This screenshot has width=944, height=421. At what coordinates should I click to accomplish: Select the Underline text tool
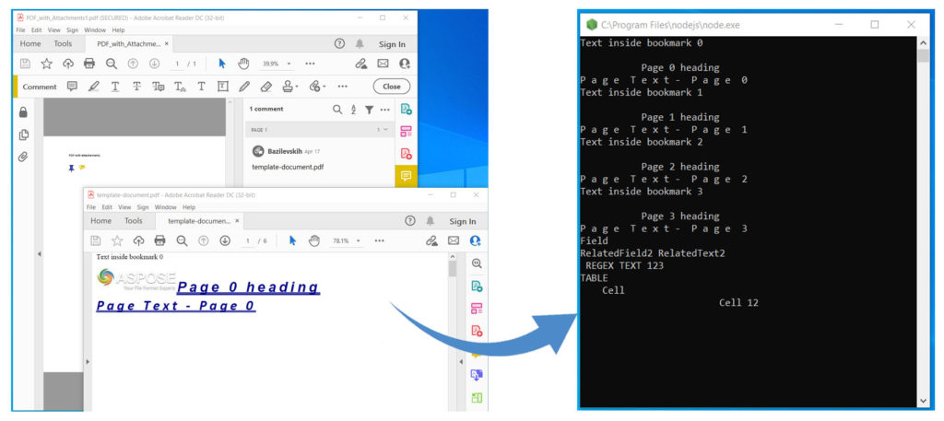point(115,87)
